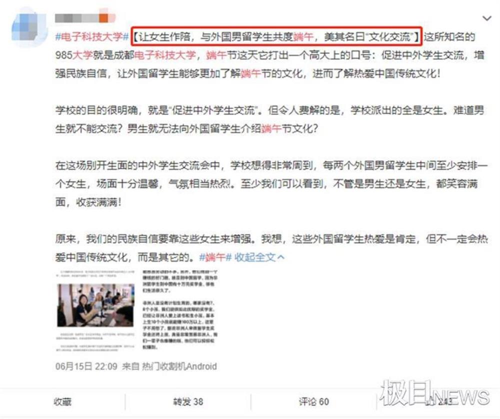The height and width of the screenshot is (419, 500).
Task: Open the blurred username profile
Action: [85, 18]
